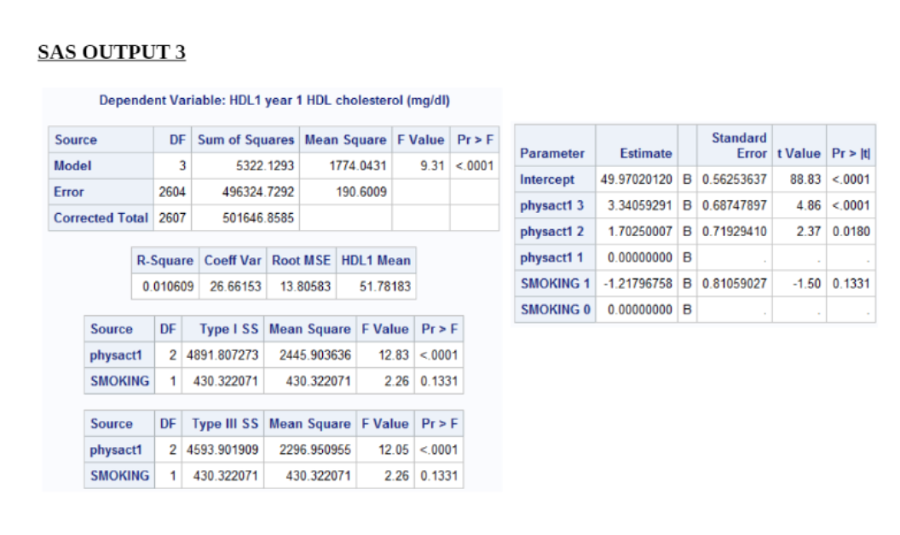Click the Model mean square 1774.0431
The image size is (900, 535).
(358, 166)
